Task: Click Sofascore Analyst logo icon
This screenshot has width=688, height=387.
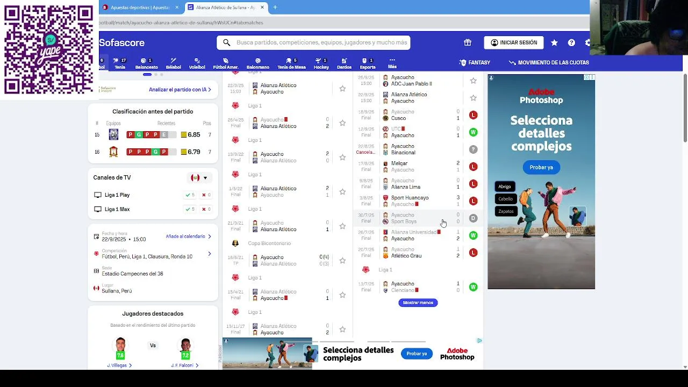Action: click(107, 89)
